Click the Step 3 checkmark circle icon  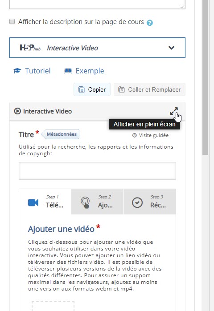pyautogui.click(x=137, y=202)
